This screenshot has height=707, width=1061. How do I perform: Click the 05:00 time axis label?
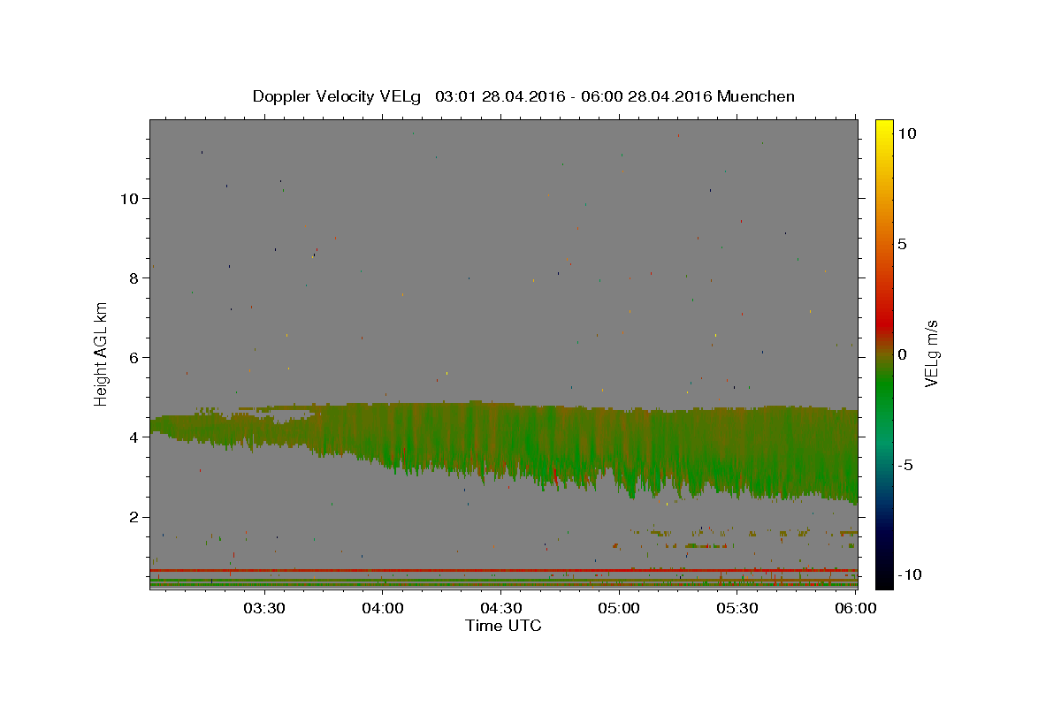pyautogui.click(x=619, y=608)
